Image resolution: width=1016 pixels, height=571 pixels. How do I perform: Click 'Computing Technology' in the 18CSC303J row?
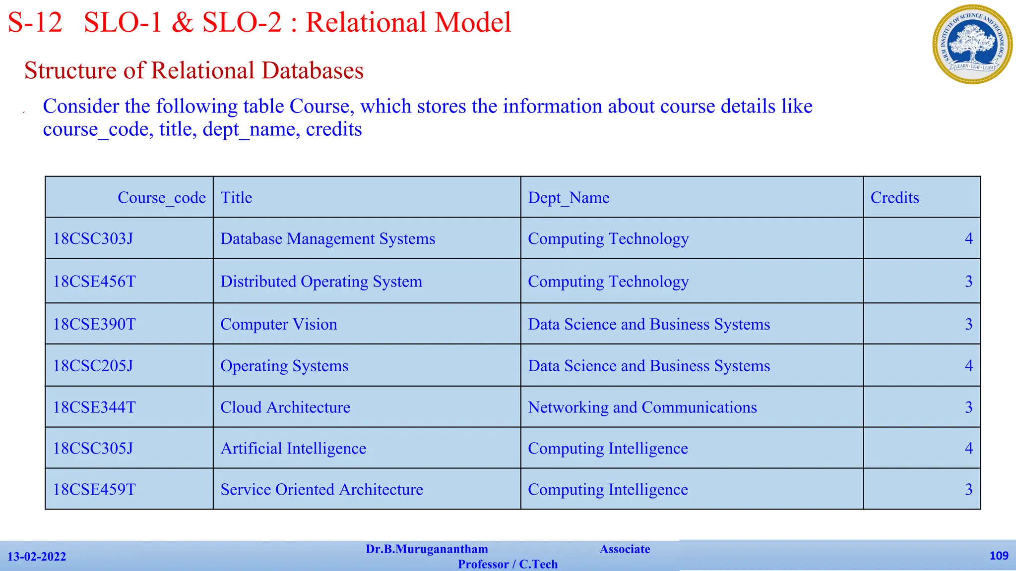click(x=692, y=238)
